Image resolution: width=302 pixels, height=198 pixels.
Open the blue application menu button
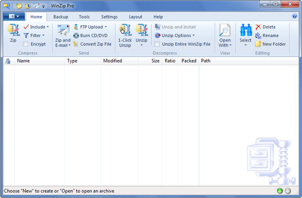(14, 16)
